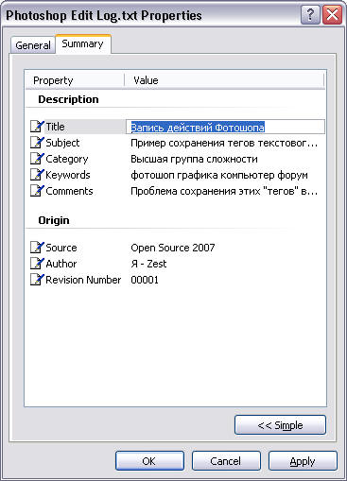Select the Summary tab
The width and height of the screenshot is (347, 481).
click(83, 44)
